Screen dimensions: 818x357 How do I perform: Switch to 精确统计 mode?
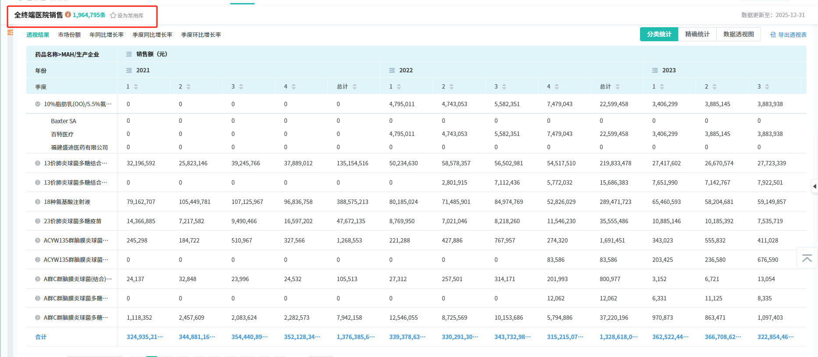pos(697,34)
